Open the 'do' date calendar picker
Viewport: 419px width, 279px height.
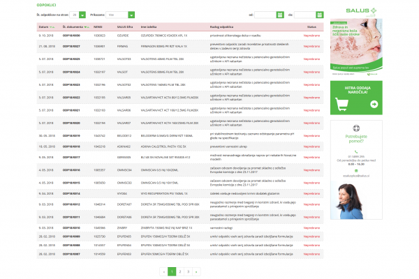pyautogui.click(x=319, y=15)
